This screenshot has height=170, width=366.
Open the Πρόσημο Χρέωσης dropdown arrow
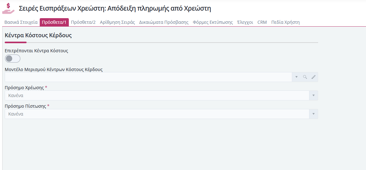[x=313, y=95]
